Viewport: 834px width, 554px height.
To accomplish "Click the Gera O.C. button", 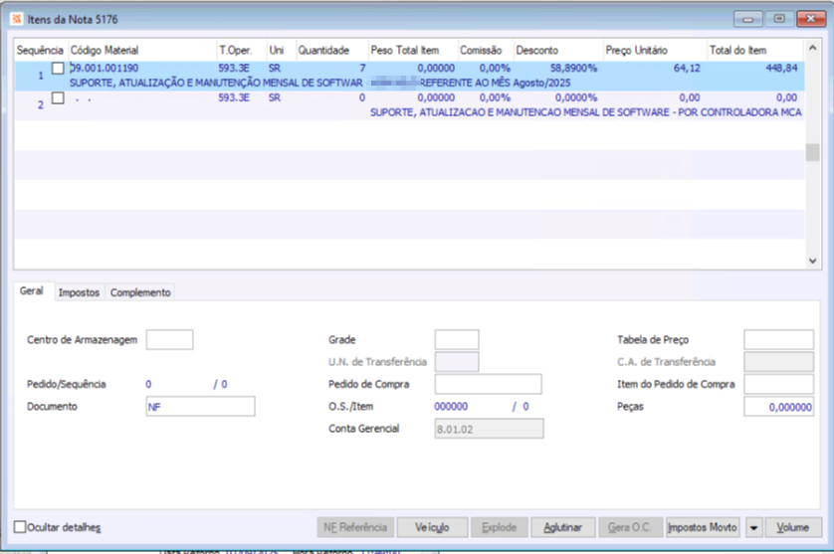I will [x=630, y=527].
